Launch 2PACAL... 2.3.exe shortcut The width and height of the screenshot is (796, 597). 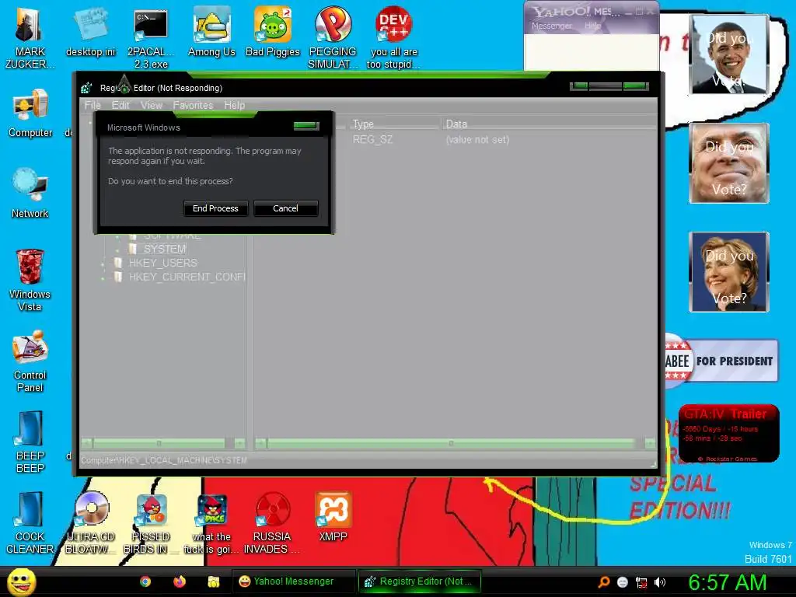pyautogui.click(x=151, y=37)
